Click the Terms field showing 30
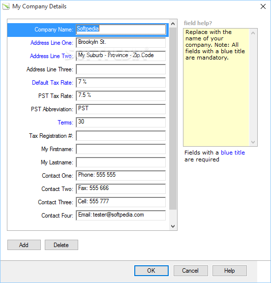This screenshot has height=283, width=271. (x=121, y=123)
